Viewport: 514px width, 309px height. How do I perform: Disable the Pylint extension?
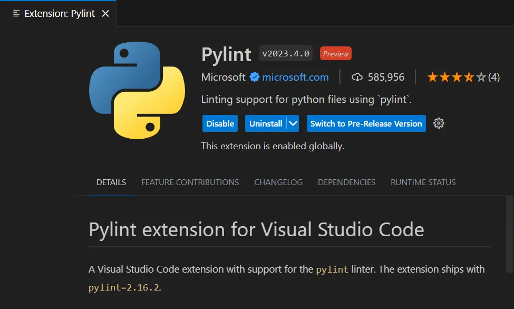220,123
